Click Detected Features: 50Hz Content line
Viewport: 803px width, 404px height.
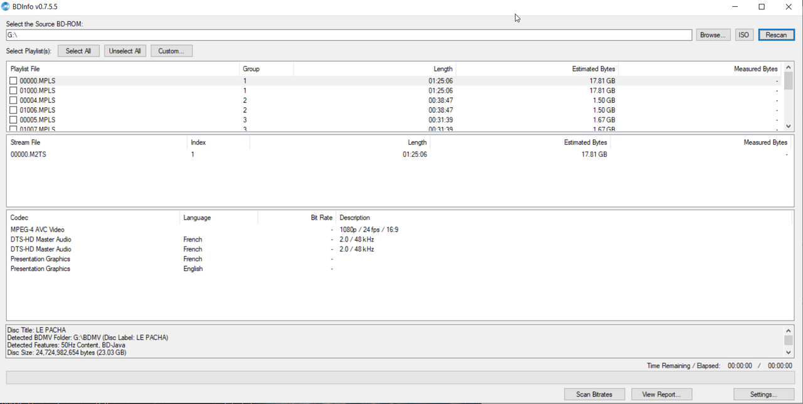point(67,345)
